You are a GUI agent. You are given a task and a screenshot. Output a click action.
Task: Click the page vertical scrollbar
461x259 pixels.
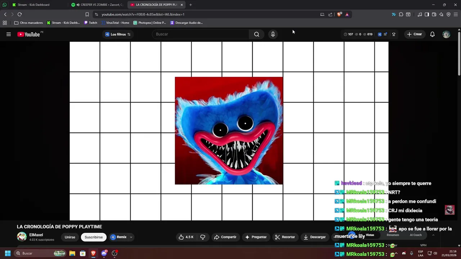point(459,54)
